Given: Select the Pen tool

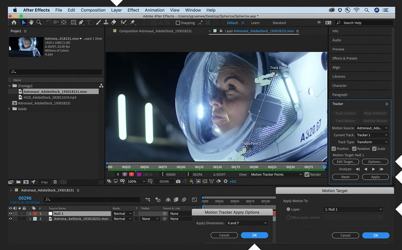Looking at the screenshot, I should point(81,22).
